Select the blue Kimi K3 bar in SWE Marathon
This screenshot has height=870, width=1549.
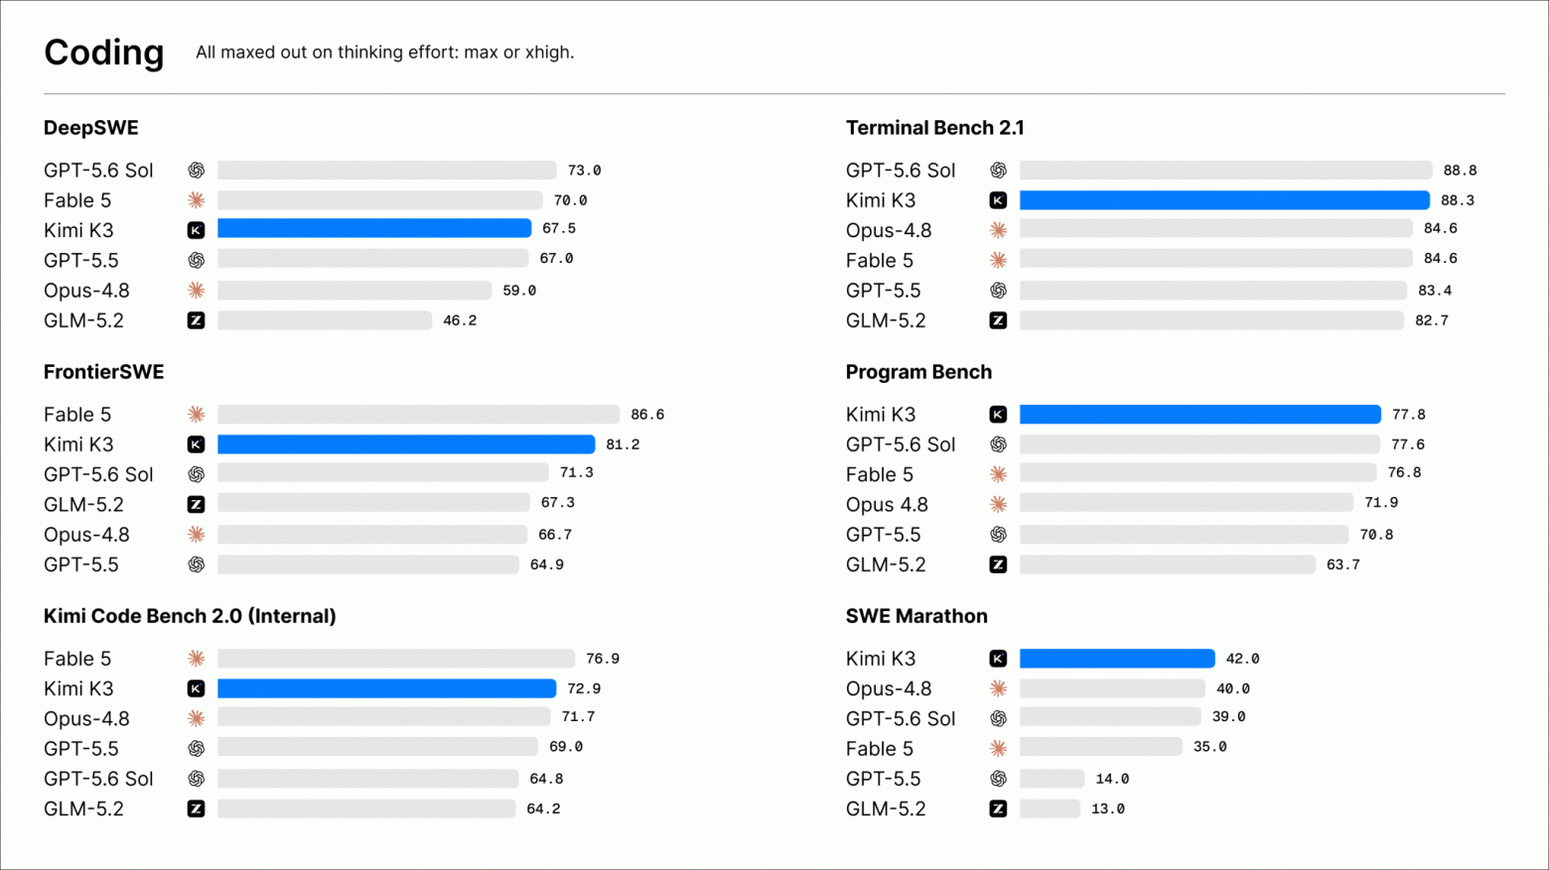coord(1117,659)
